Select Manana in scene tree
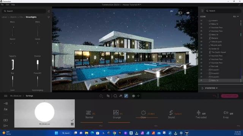Image resolution: width=243 pixels, height=136 pixels. (x=215, y=38)
